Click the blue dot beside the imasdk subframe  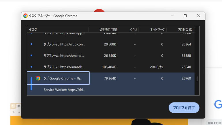coord(31,67)
